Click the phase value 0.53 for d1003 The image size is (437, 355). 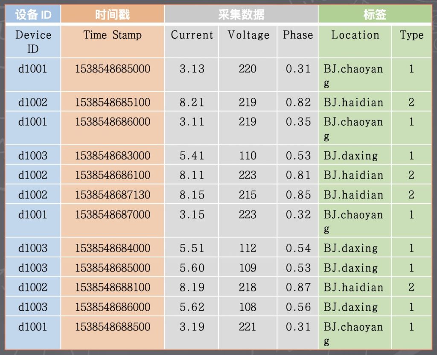(297, 156)
